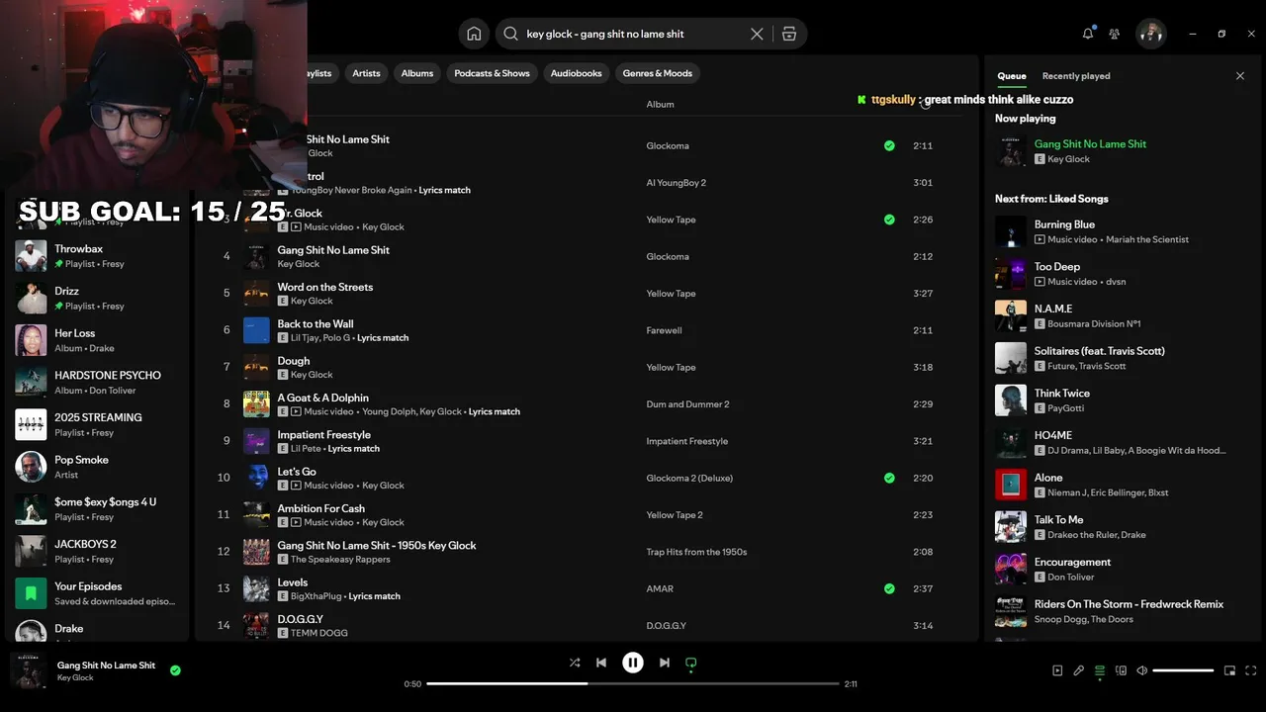Open 2025 STREAMING playlist in the library
Viewport: 1266px width, 712px height.
pyautogui.click(x=96, y=424)
